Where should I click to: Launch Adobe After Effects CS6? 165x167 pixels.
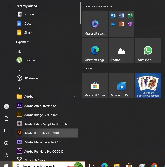coord(47,106)
